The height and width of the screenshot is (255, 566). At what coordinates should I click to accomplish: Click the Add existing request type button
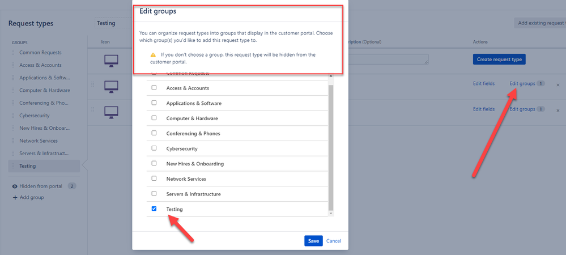click(540, 23)
